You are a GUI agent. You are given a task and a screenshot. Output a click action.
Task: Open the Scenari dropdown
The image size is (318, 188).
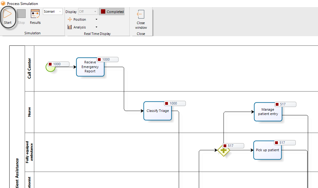[53, 11]
